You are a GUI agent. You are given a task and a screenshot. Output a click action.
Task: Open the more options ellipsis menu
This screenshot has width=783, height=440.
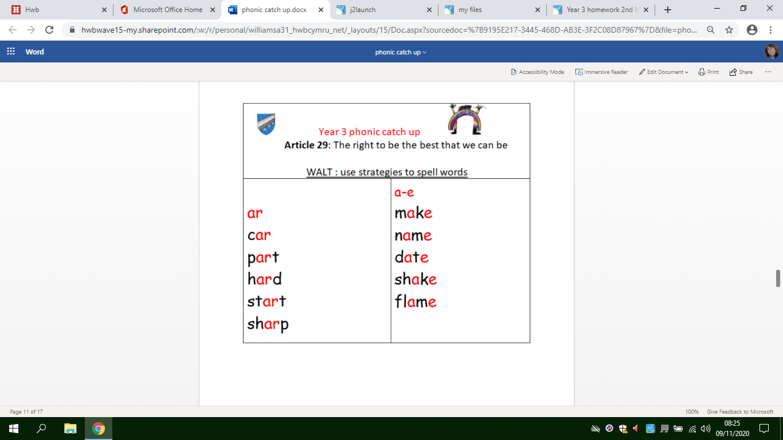click(x=768, y=72)
